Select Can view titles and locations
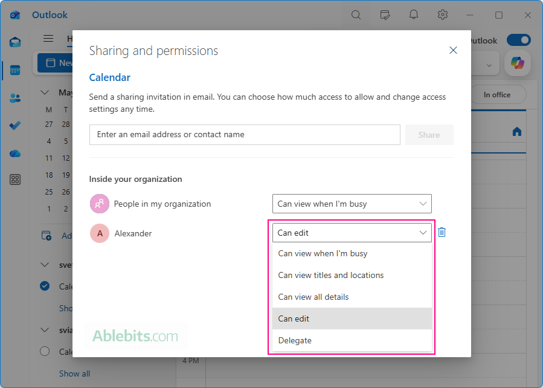The image size is (543, 388). point(352,275)
